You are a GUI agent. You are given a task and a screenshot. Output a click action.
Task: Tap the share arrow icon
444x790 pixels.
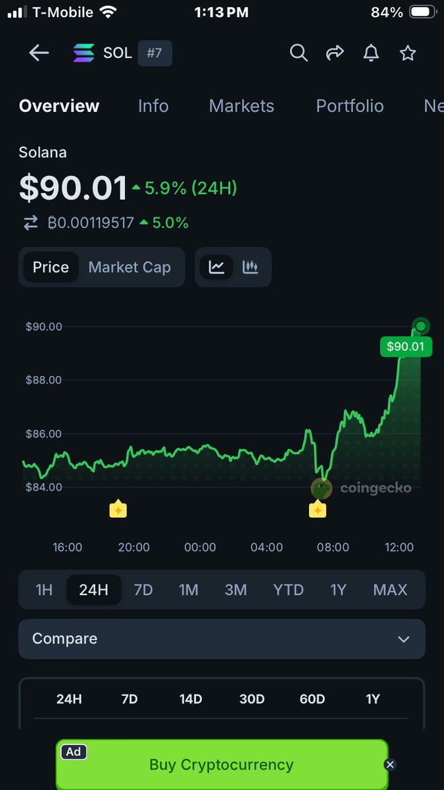pos(335,53)
